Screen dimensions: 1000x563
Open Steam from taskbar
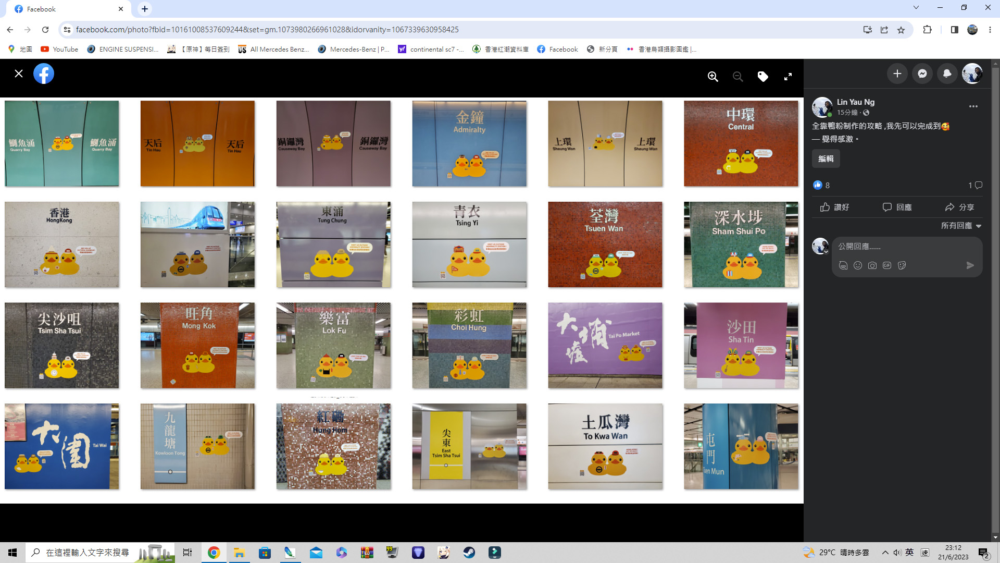(469, 553)
